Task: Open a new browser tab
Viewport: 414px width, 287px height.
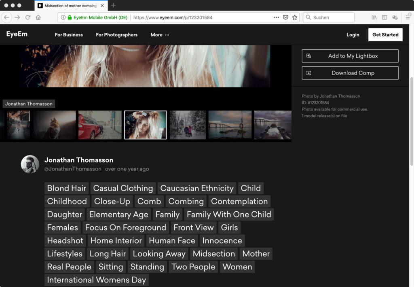Action: (113, 5)
